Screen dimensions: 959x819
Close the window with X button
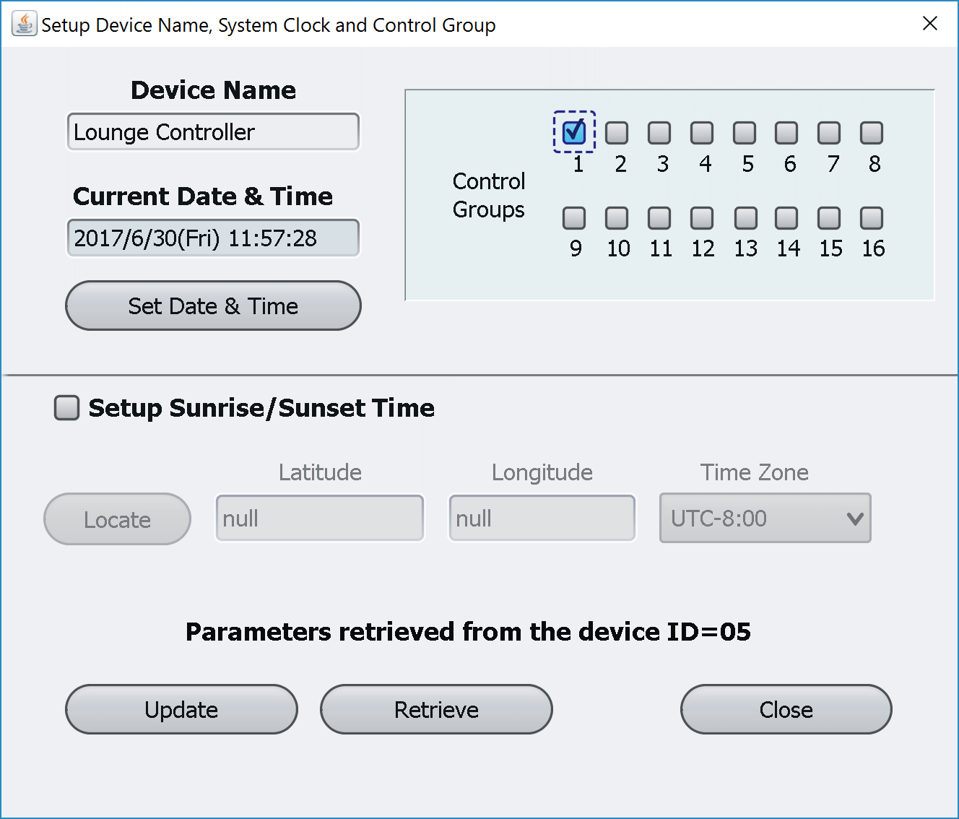(930, 24)
